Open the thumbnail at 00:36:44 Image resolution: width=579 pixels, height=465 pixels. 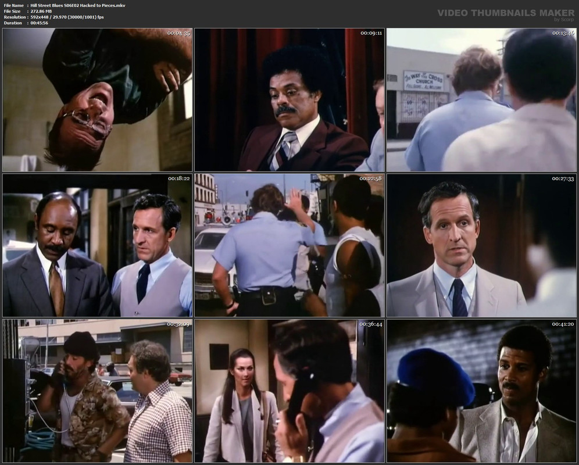click(x=289, y=391)
